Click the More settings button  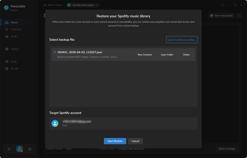(227, 149)
